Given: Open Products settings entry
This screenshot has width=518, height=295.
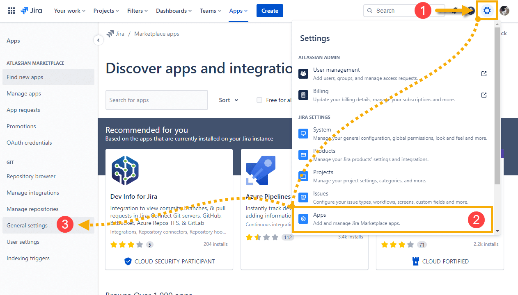Looking at the screenshot, I should coord(393,155).
